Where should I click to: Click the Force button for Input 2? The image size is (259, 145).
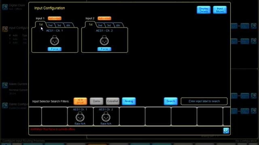point(104,49)
